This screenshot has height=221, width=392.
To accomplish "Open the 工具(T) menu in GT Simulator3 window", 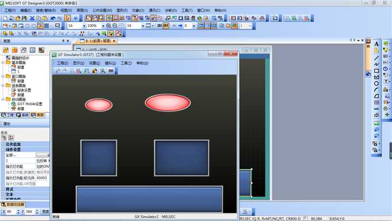I will coord(126,63).
